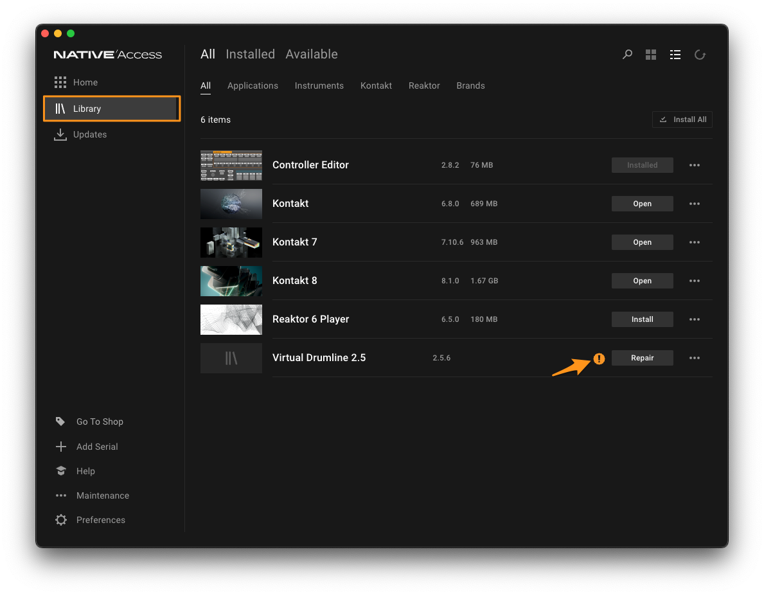Open Updates page label in sidebar
Image resolution: width=764 pixels, height=595 pixels.
pos(90,134)
